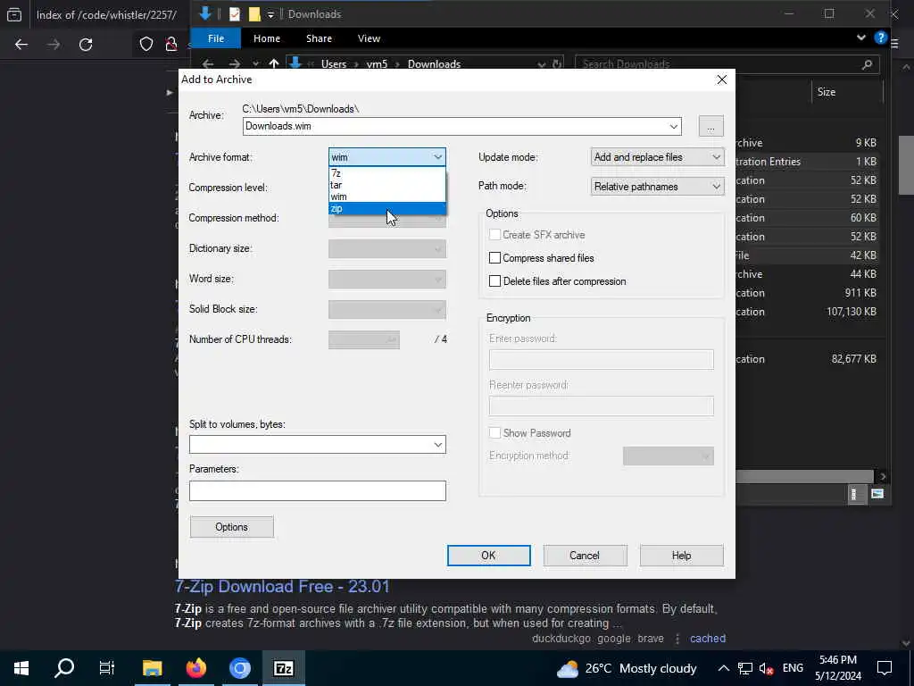This screenshot has width=914, height=686.
Task: Click the network tray icon
Action: pos(744,668)
